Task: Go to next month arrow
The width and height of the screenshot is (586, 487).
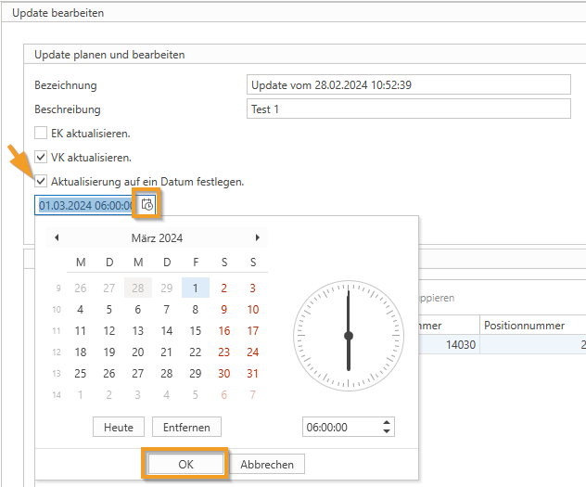Action: 257,238
